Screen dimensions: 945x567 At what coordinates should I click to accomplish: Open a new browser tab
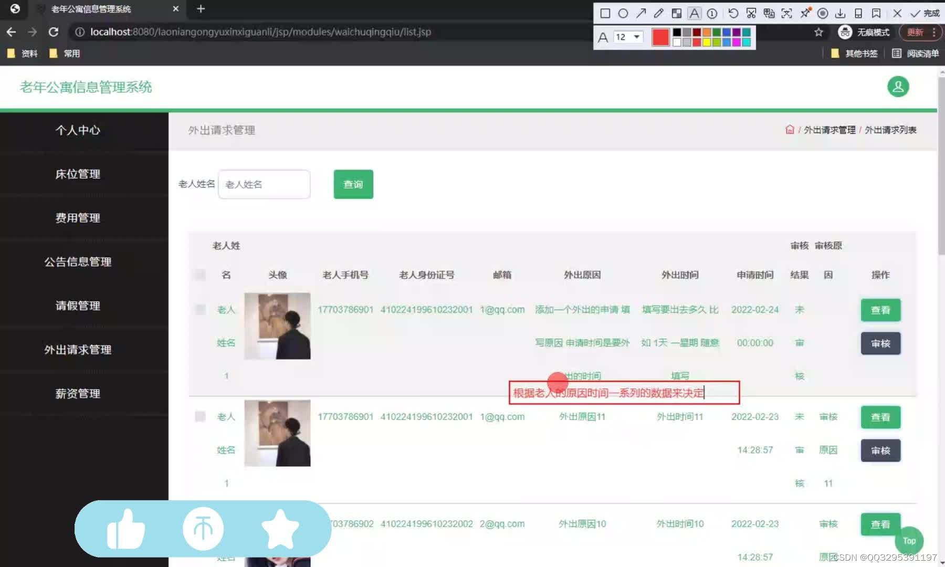[x=201, y=9]
